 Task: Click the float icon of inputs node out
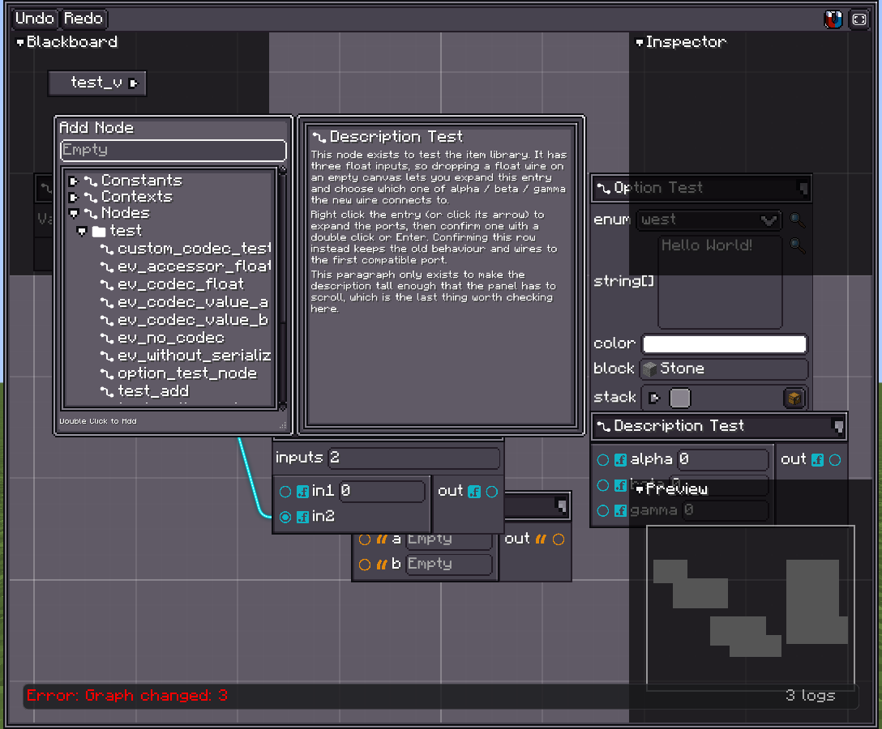(x=474, y=491)
